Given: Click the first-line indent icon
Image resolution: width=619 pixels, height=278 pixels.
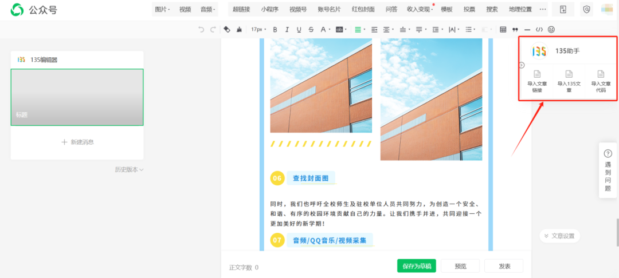Looking at the screenshot, I should [374, 29].
